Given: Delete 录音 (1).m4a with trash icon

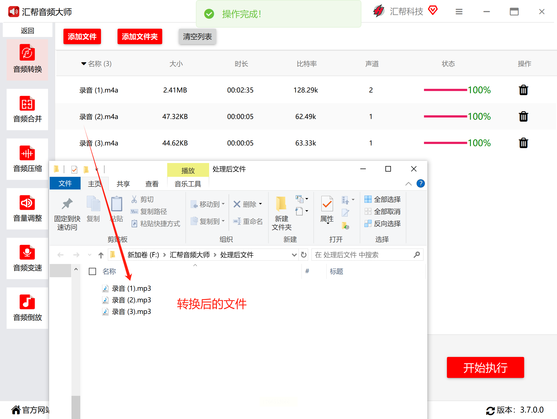Looking at the screenshot, I should click(x=523, y=90).
